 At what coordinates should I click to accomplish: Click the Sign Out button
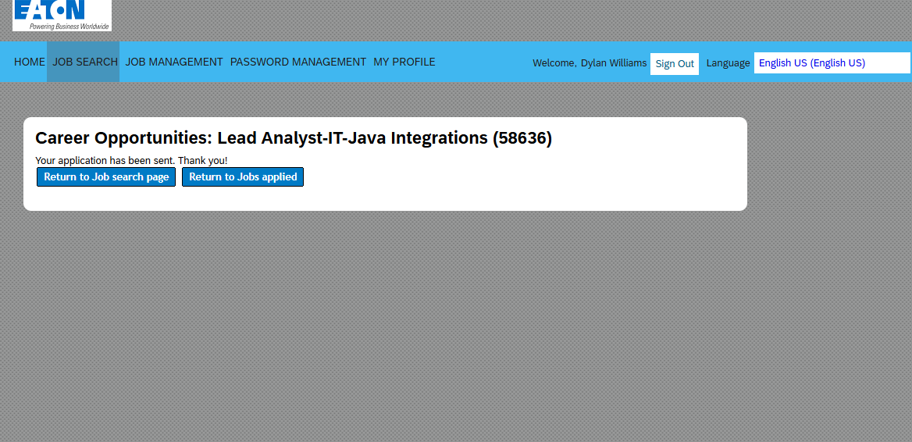coord(675,64)
